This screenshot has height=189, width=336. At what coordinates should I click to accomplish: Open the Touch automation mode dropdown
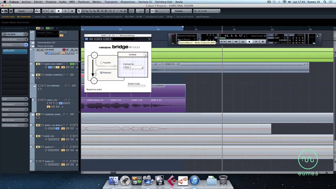(x=24, y=11)
